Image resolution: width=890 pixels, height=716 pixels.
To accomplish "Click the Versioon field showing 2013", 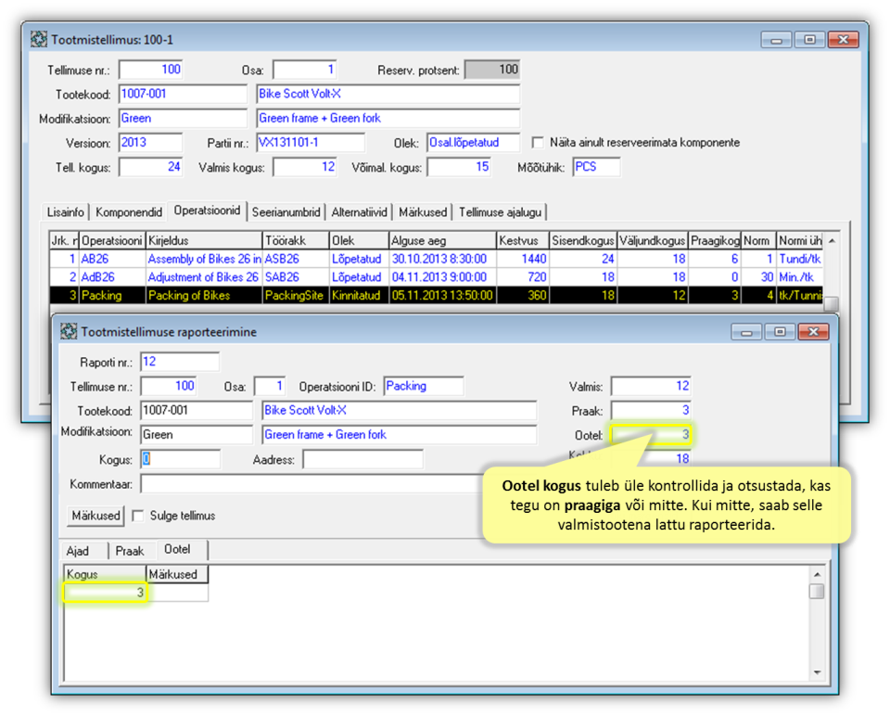I will click(150, 143).
